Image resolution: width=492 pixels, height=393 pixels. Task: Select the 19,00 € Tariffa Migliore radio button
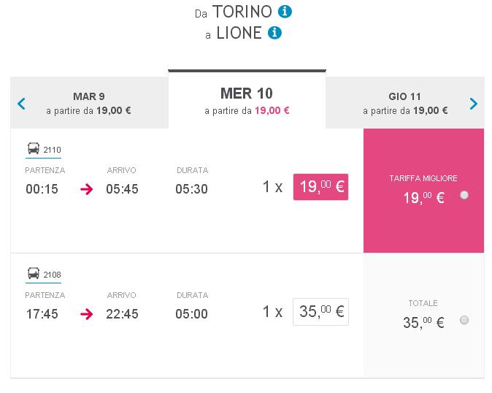coord(464,195)
